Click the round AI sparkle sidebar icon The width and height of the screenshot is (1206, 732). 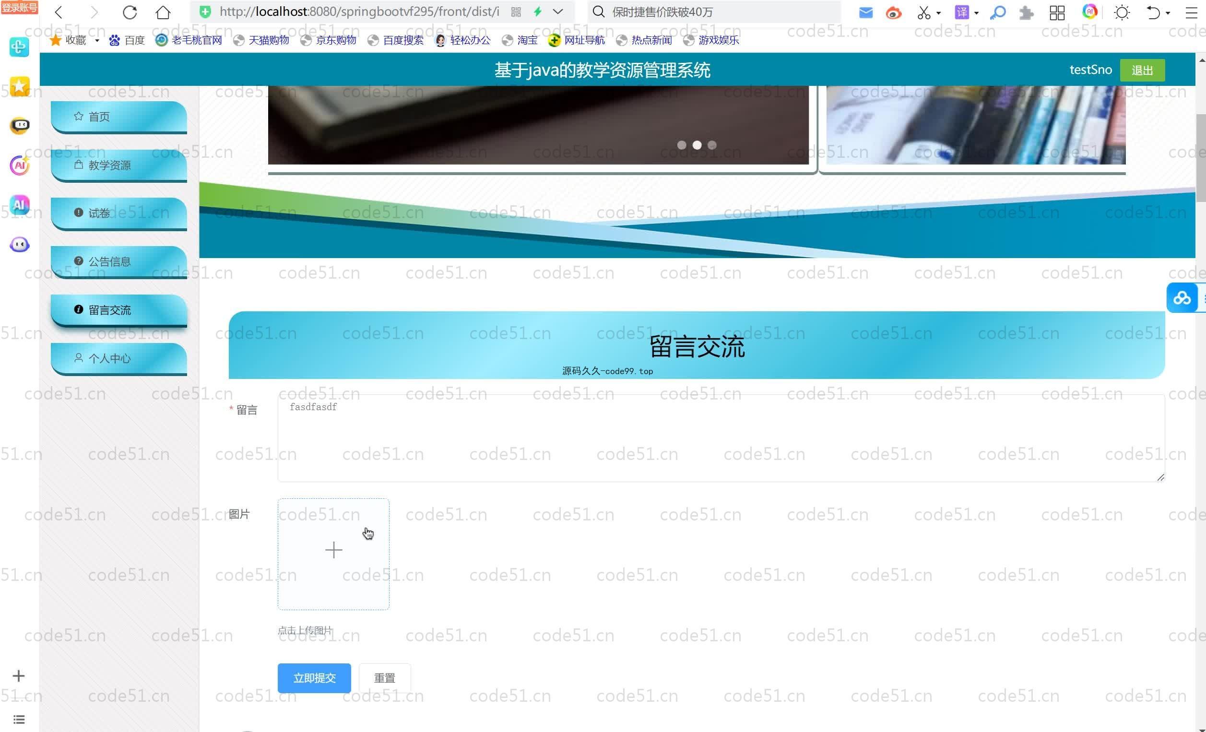[x=19, y=165]
